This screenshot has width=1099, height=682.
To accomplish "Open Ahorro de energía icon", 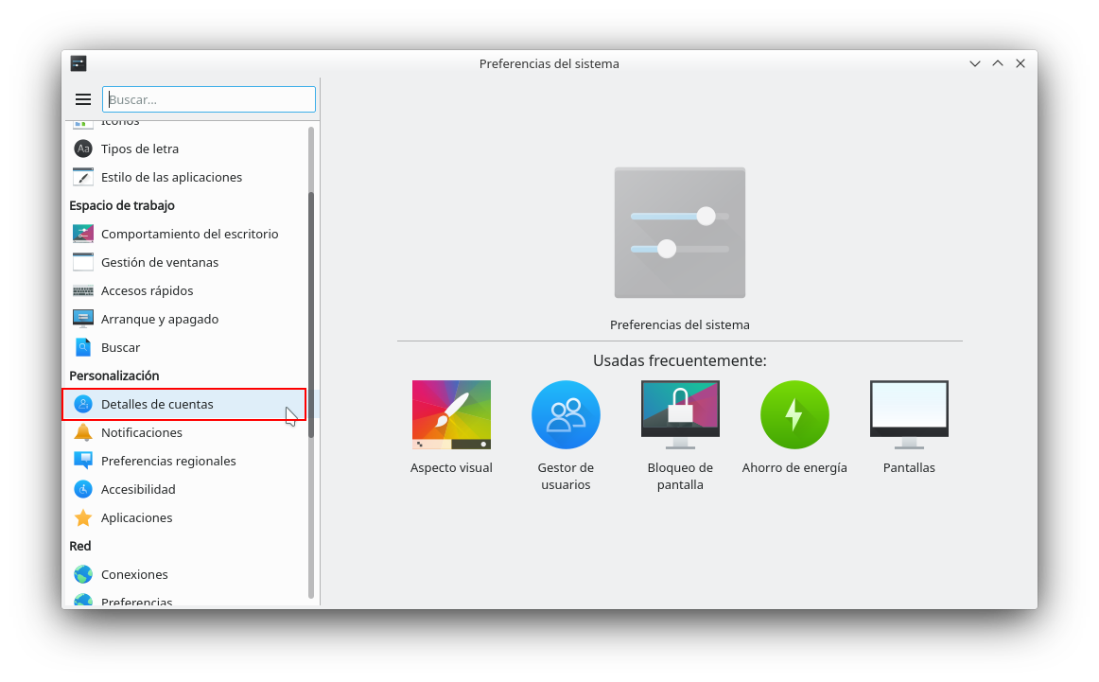I will pos(794,414).
